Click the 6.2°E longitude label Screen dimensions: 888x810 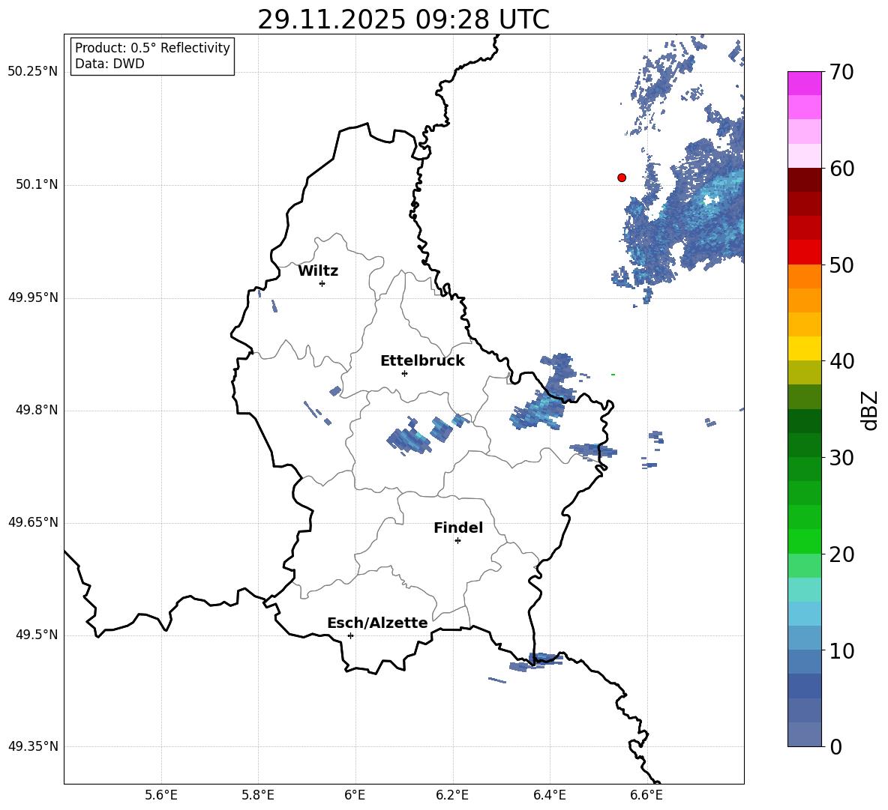click(x=452, y=795)
